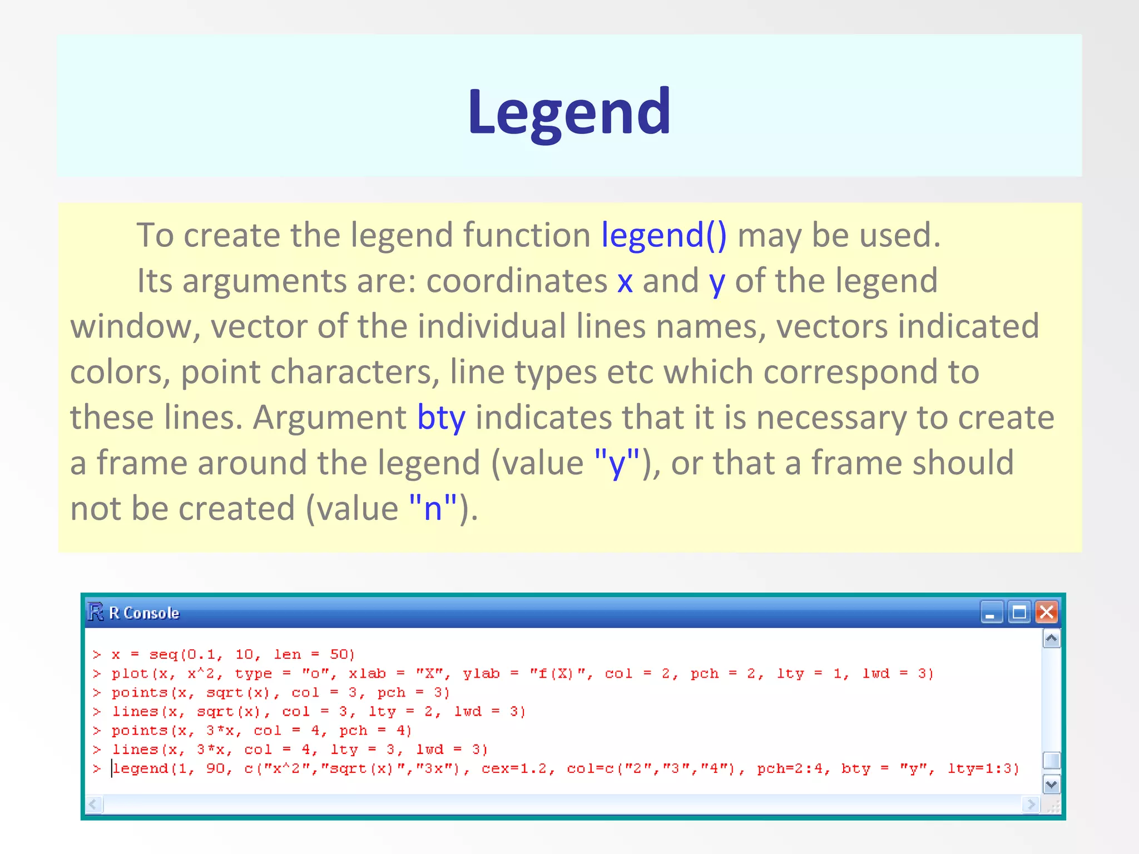Click the blue 'bty' word in the paragraph
The height and width of the screenshot is (854, 1139).
click(x=442, y=418)
